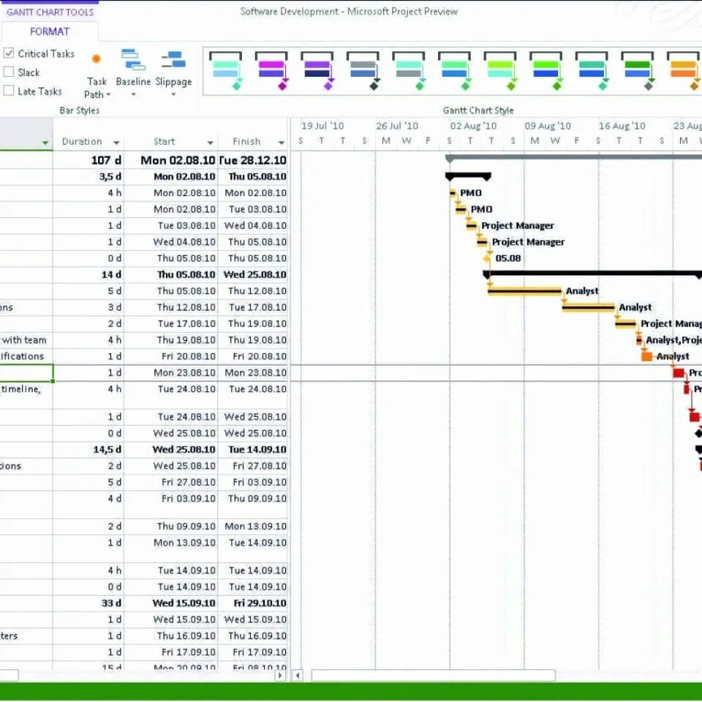The width and height of the screenshot is (702, 702).
Task: Click the Finish column header
Action: pyautogui.click(x=246, y=141)
